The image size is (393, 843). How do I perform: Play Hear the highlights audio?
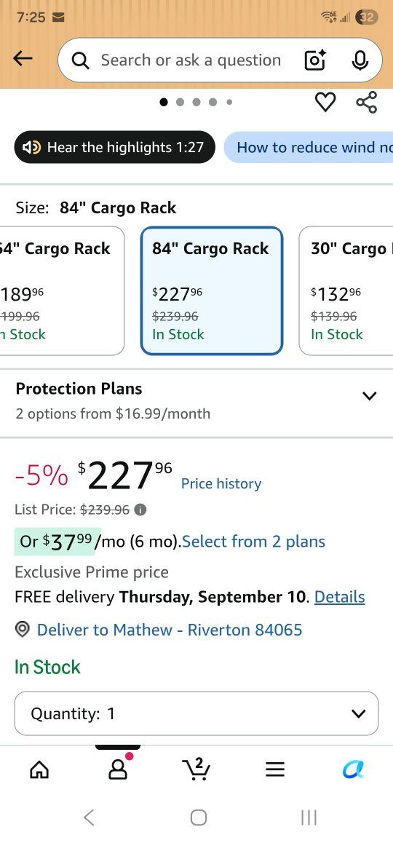click(x=114, y=147)
